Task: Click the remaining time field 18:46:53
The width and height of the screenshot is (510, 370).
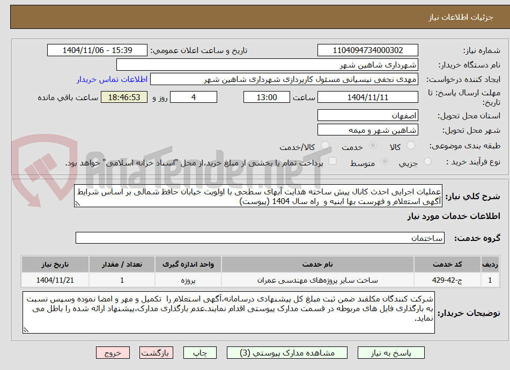Action: pos(124,97)
